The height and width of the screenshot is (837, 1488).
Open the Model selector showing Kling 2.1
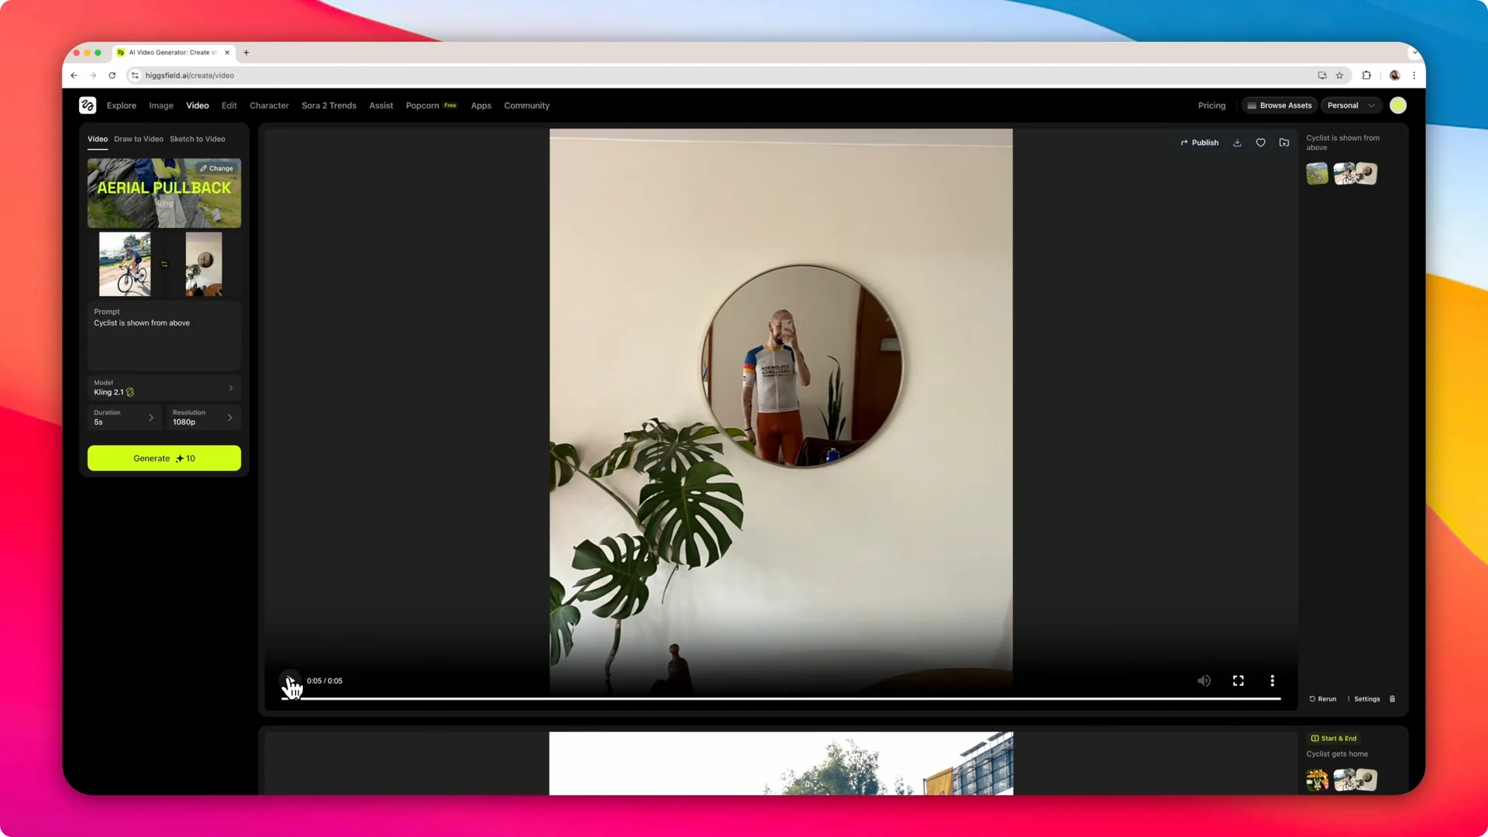[164, 387]
